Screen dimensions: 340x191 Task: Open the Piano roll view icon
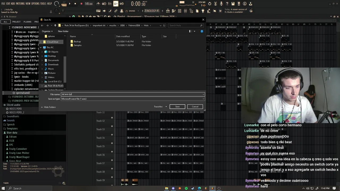click(174, 11)
